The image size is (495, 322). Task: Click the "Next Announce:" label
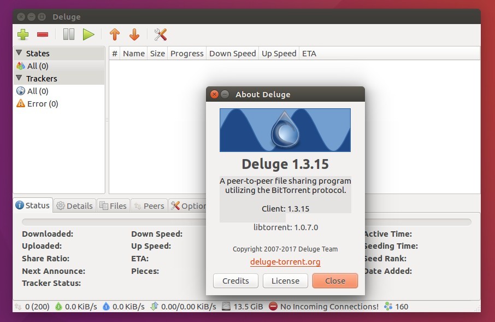[54, 271]
